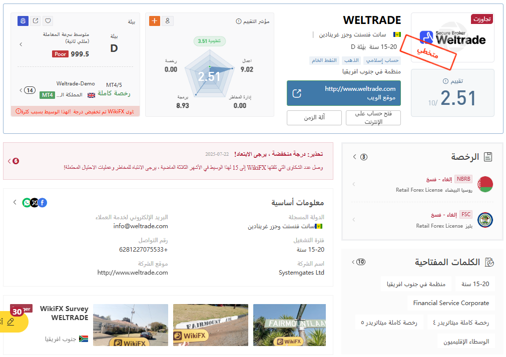Click the الذهب tag
The image size is (506, 357).
tap(351, 60)
